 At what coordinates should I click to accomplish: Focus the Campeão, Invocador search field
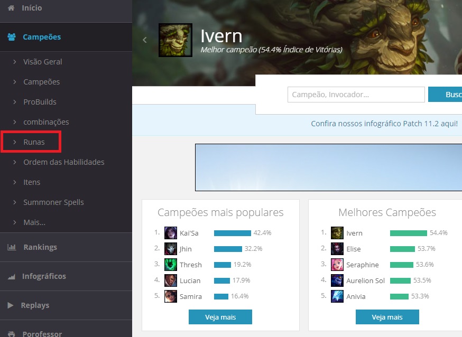(x=356, y=95)
